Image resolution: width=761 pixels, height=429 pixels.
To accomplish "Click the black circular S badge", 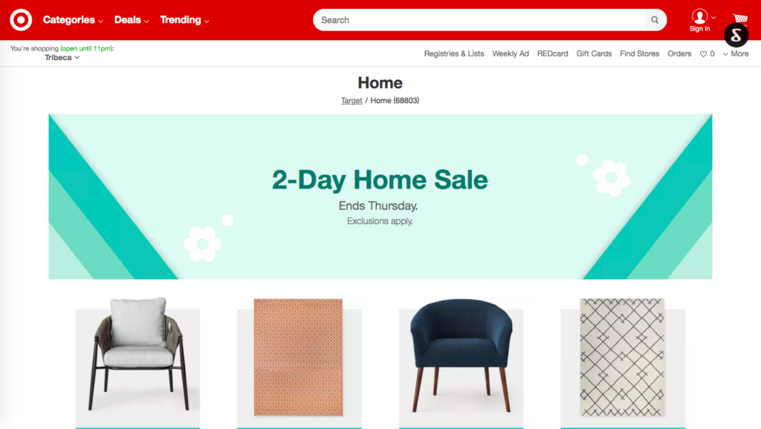I will click(x=736, y=35).
